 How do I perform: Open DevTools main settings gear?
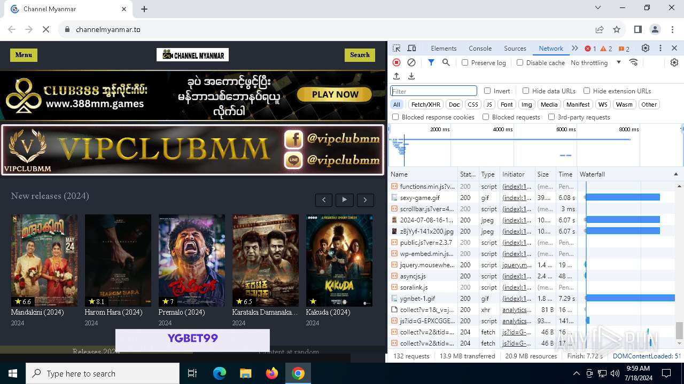pos(646,48)
